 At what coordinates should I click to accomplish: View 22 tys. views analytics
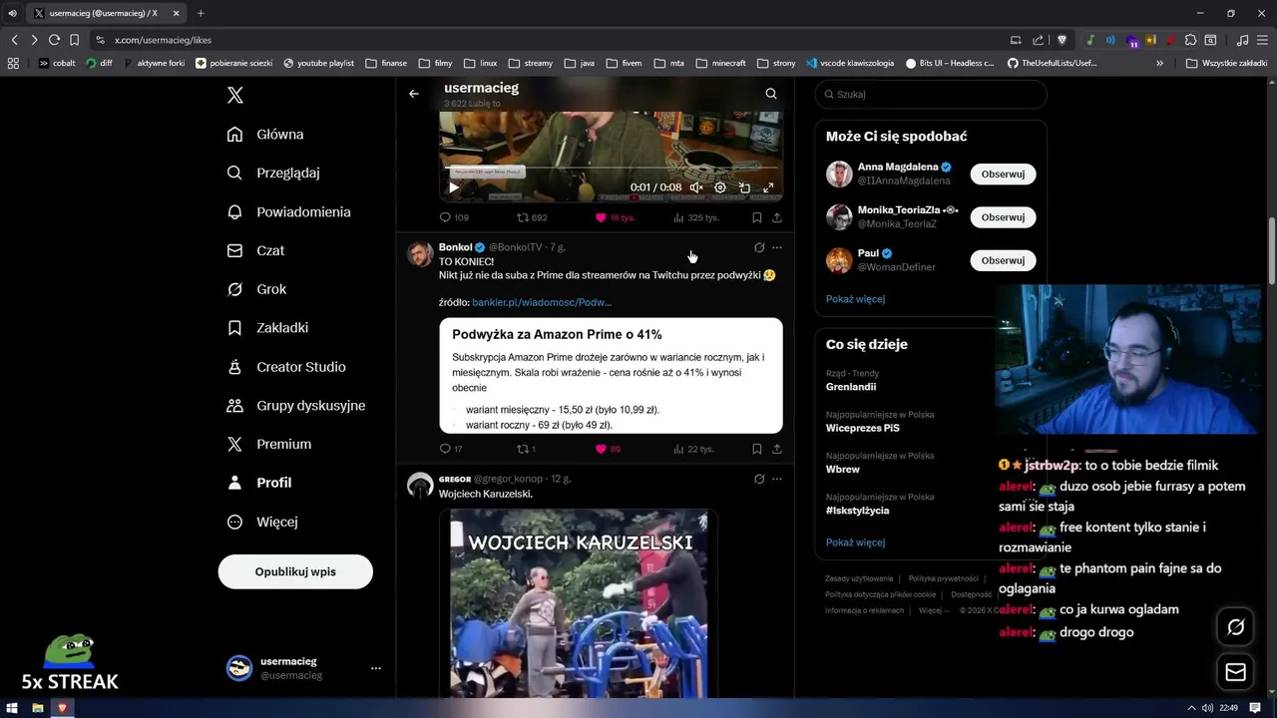693,449
